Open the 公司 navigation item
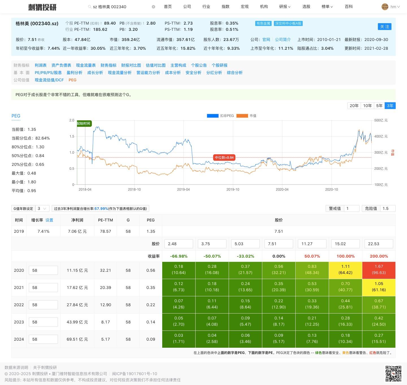This screenshot has height=385, width=407. [187, 6]
